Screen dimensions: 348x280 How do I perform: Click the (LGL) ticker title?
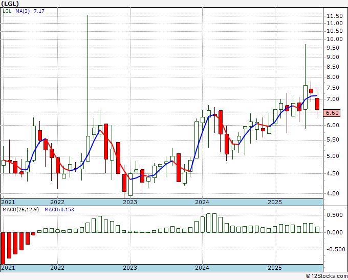[10, 4]
